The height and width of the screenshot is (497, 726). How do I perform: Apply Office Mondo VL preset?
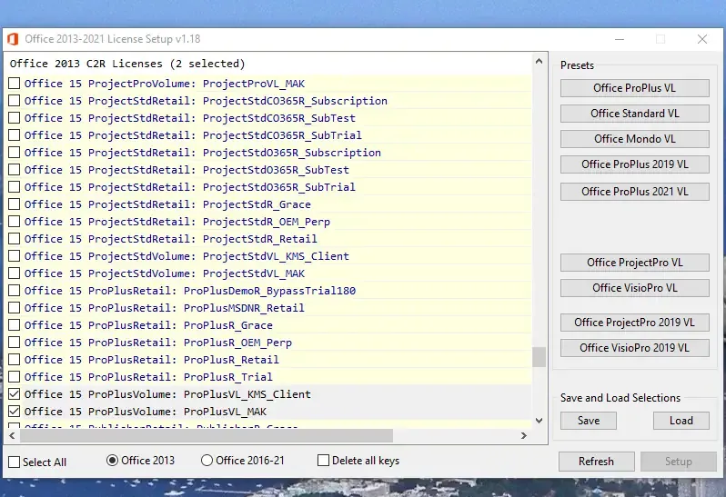point(634,139)
